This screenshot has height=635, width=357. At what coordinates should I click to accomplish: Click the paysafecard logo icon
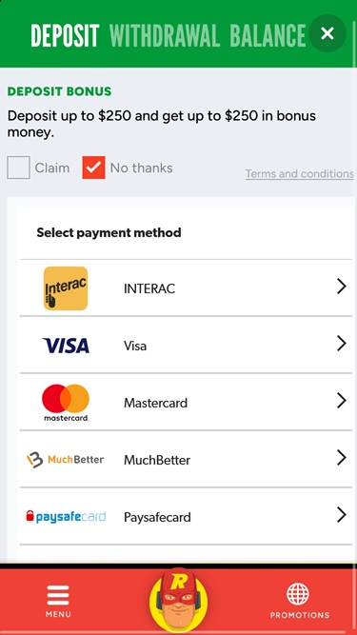[x=66, y=517]
